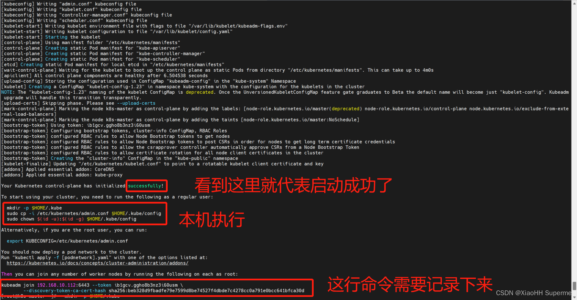Open the kubernetes.io cluster-administration addons link
The image size is (577, 300).
click(97, 263)
